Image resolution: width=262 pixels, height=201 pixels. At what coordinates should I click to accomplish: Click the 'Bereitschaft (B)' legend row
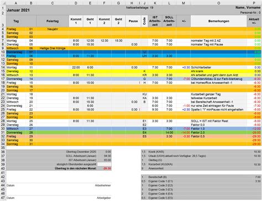pos(201,177)
